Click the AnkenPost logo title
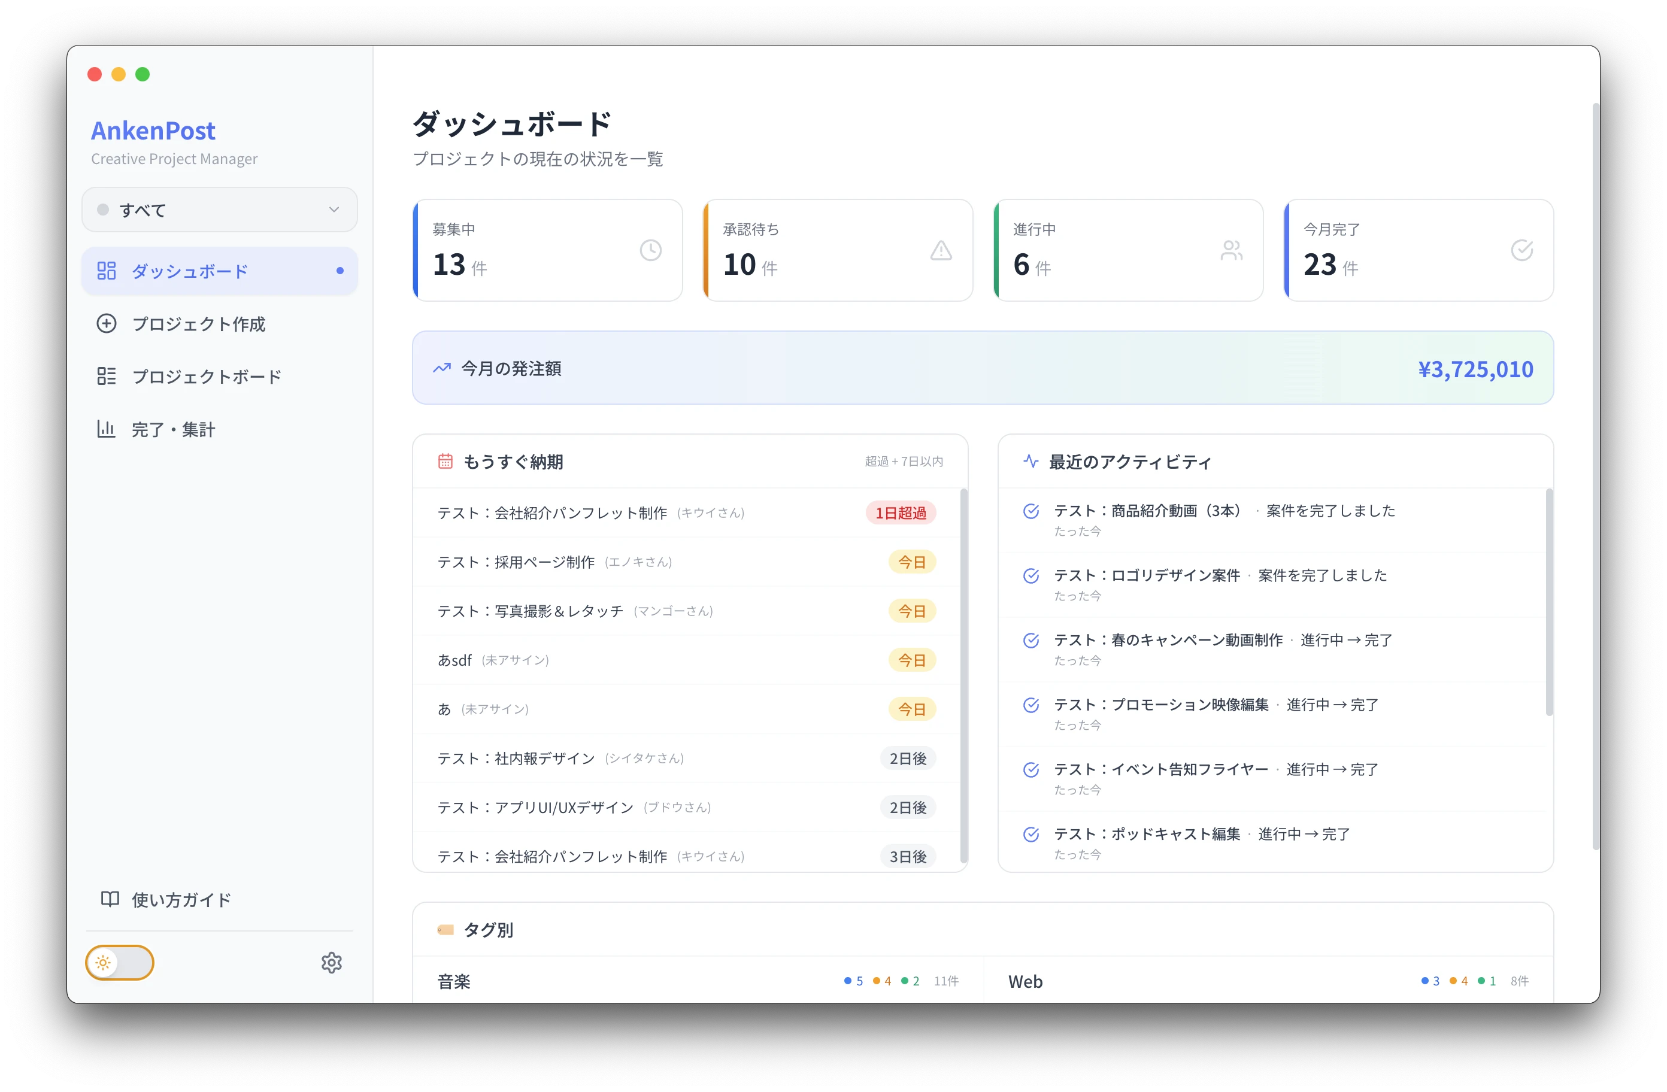This screenshot has height=1092, width=1667. 153,131
